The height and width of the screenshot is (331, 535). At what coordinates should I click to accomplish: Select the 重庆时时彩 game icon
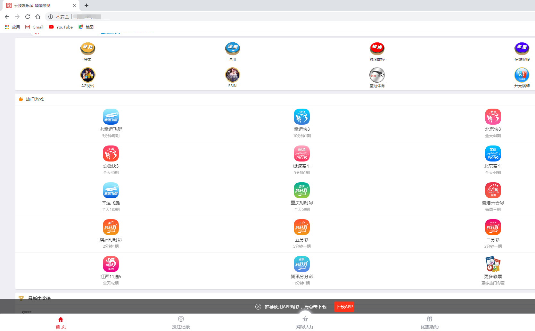point(302,190)
